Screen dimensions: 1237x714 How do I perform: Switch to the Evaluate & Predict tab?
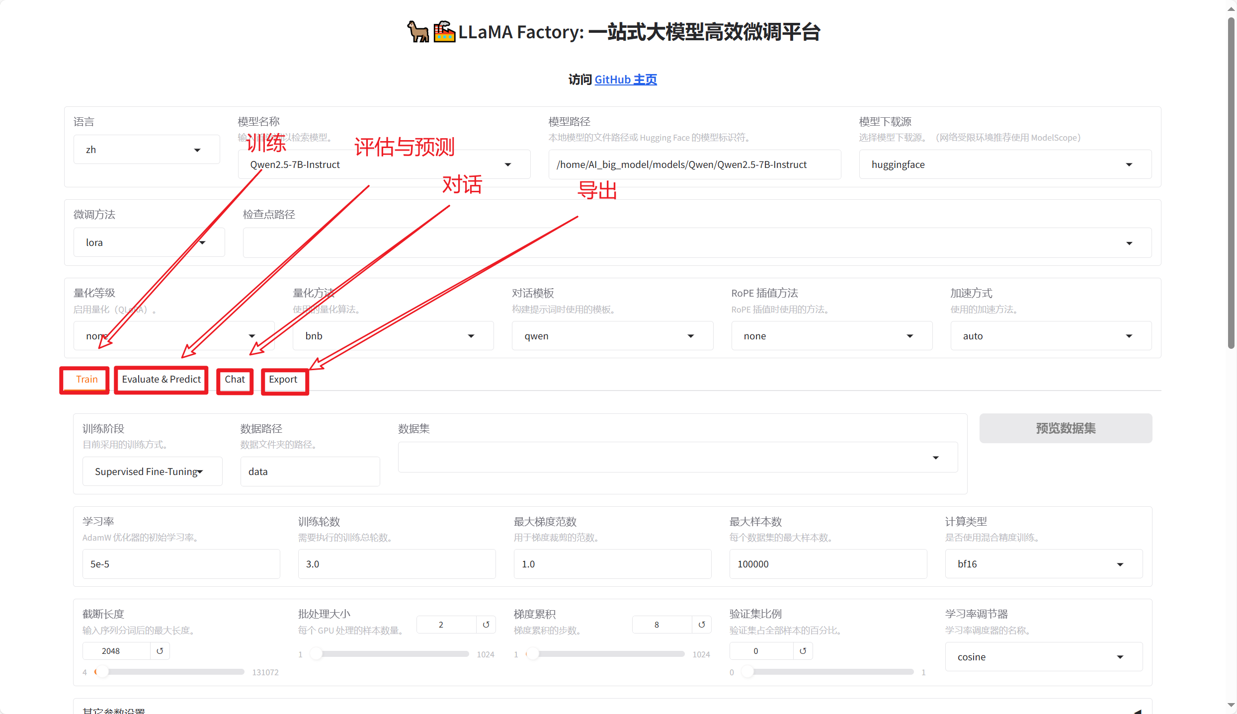point(161,380)
